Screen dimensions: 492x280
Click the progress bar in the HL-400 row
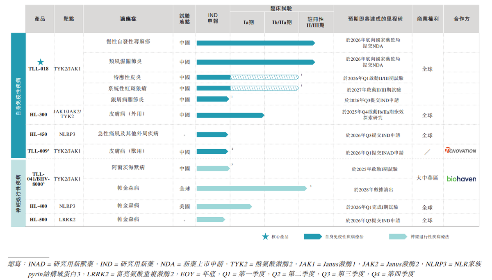[224, 207]
